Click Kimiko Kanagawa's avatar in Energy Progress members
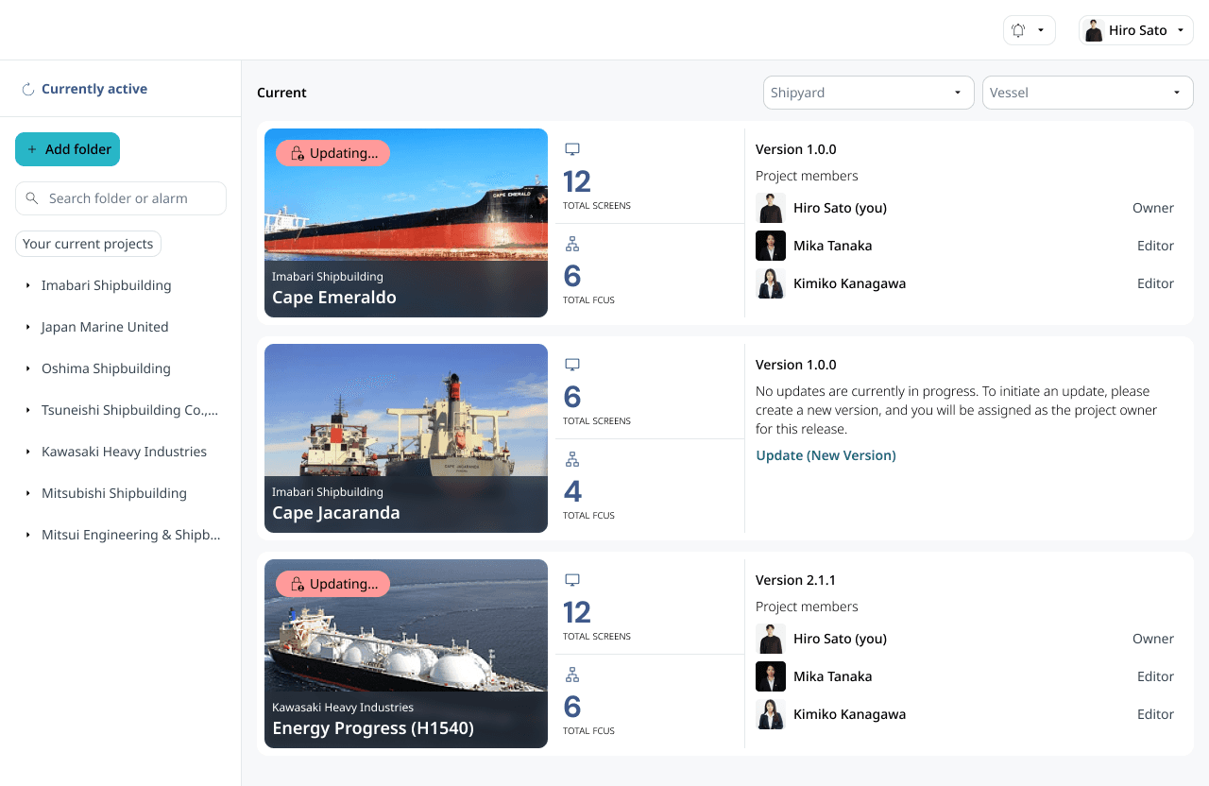 (x=771, y=714)
